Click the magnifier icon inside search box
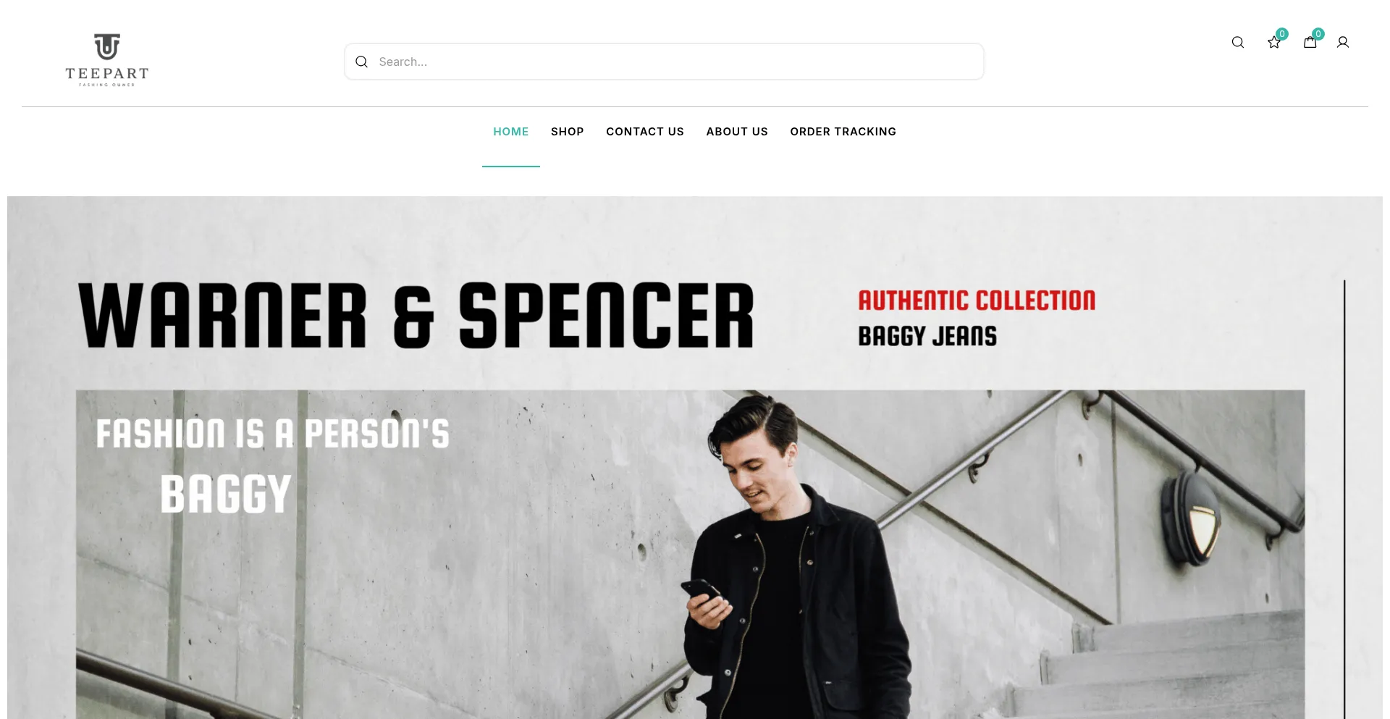This screenshot has height=719, width=1390. point(362,62)
